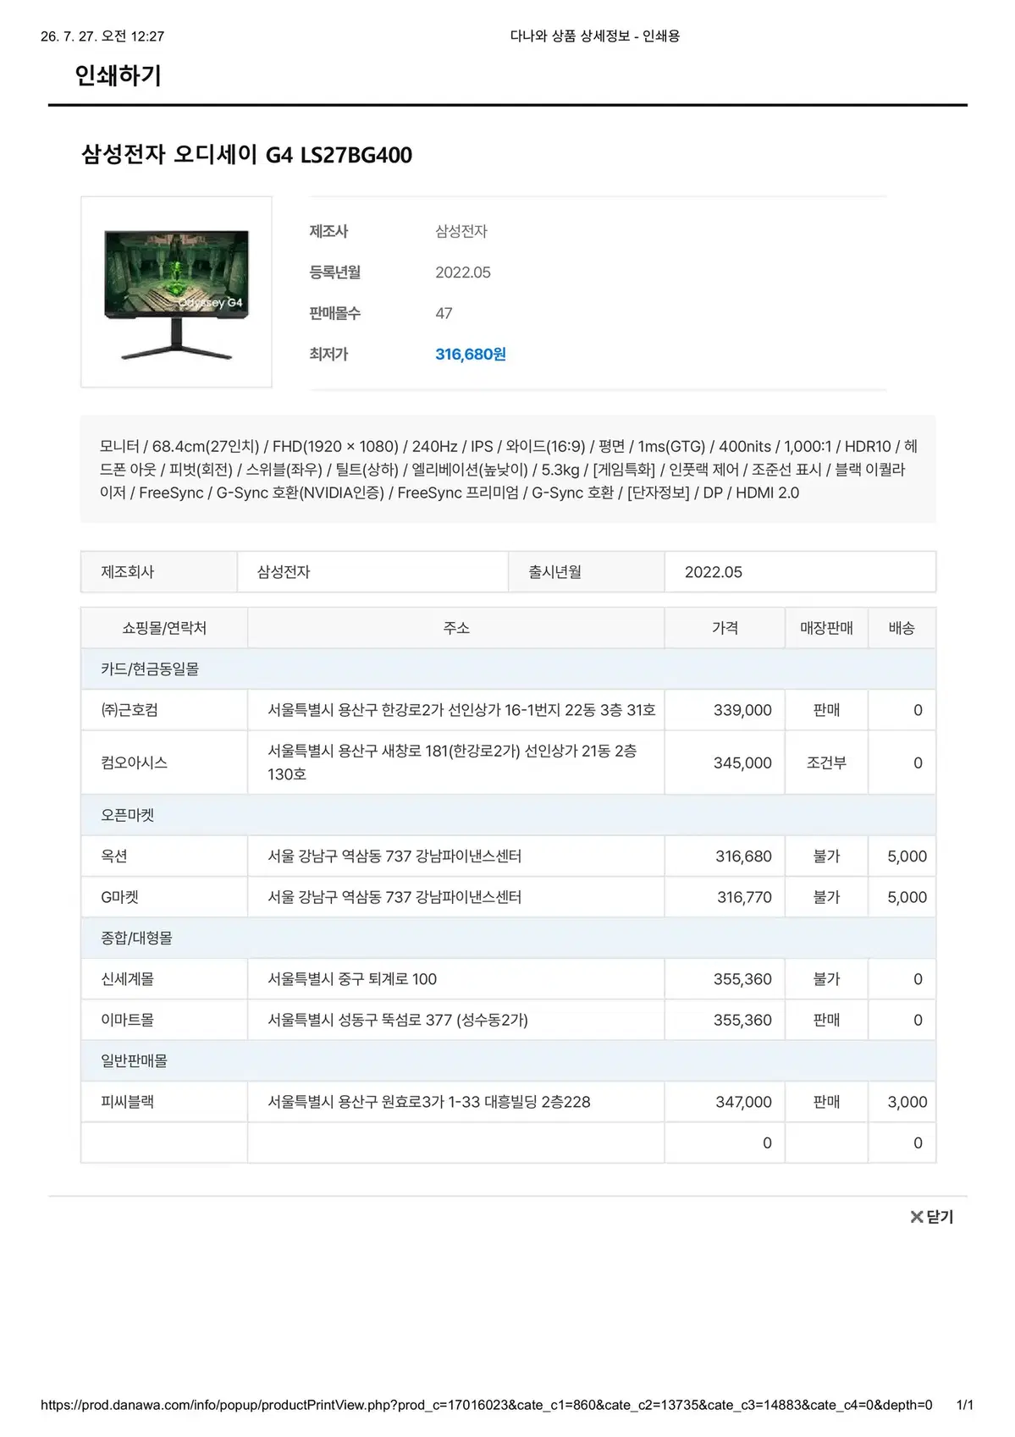Click the 카드/현금동일몰 section row
This screenshot has width=1015, height=1437.
[508, 669]
